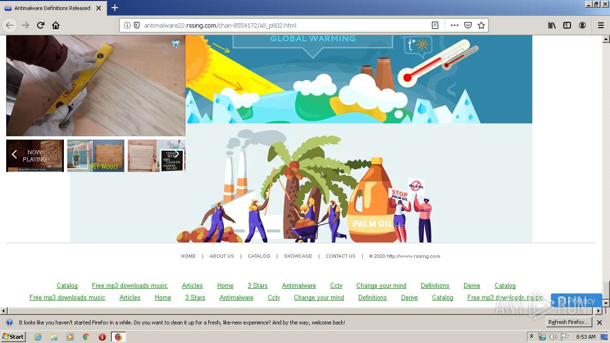
Task: Launch Google Chrome from taskbar
Action: pos(86,337)
